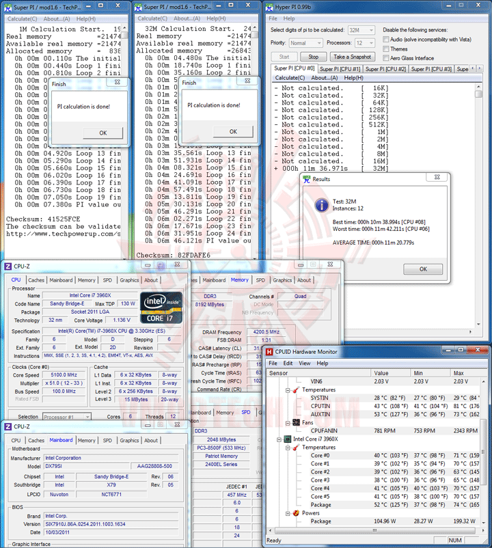Close the 32M Finish dialog
Screen dimensions: 492x548
(247, 81)
